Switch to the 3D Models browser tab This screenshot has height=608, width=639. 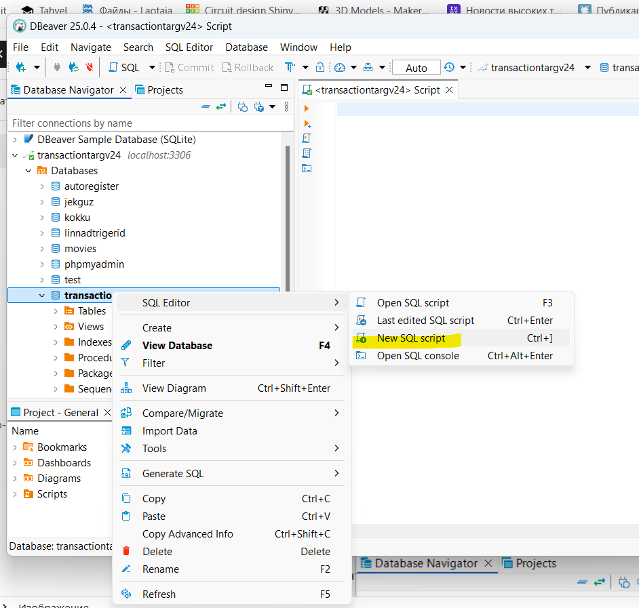(x=374, y=9)
